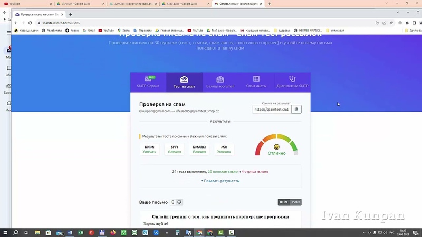422x237 pixels.
Task: Click the Windows Start button
Action: click(5, 232)
